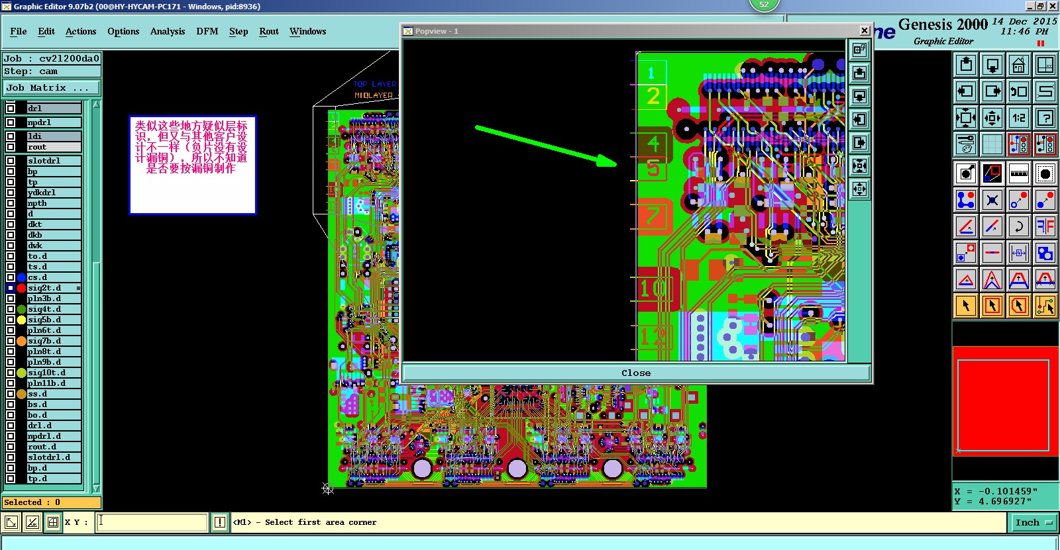
Task: Toggle the rout layer checkbox
Action: (x=11, y=147)
